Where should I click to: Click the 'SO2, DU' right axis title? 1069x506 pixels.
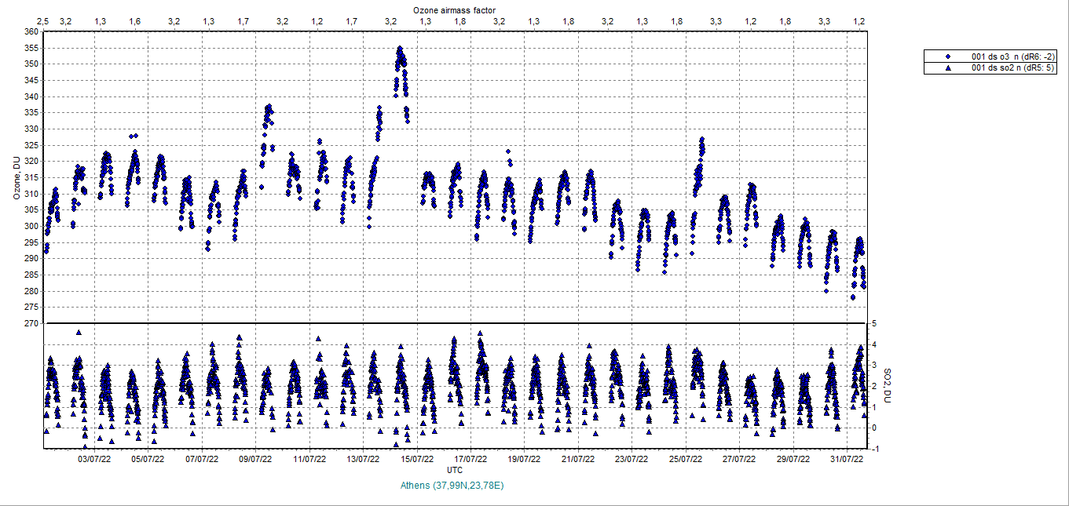pyautogui.click(x=888, y=386)
